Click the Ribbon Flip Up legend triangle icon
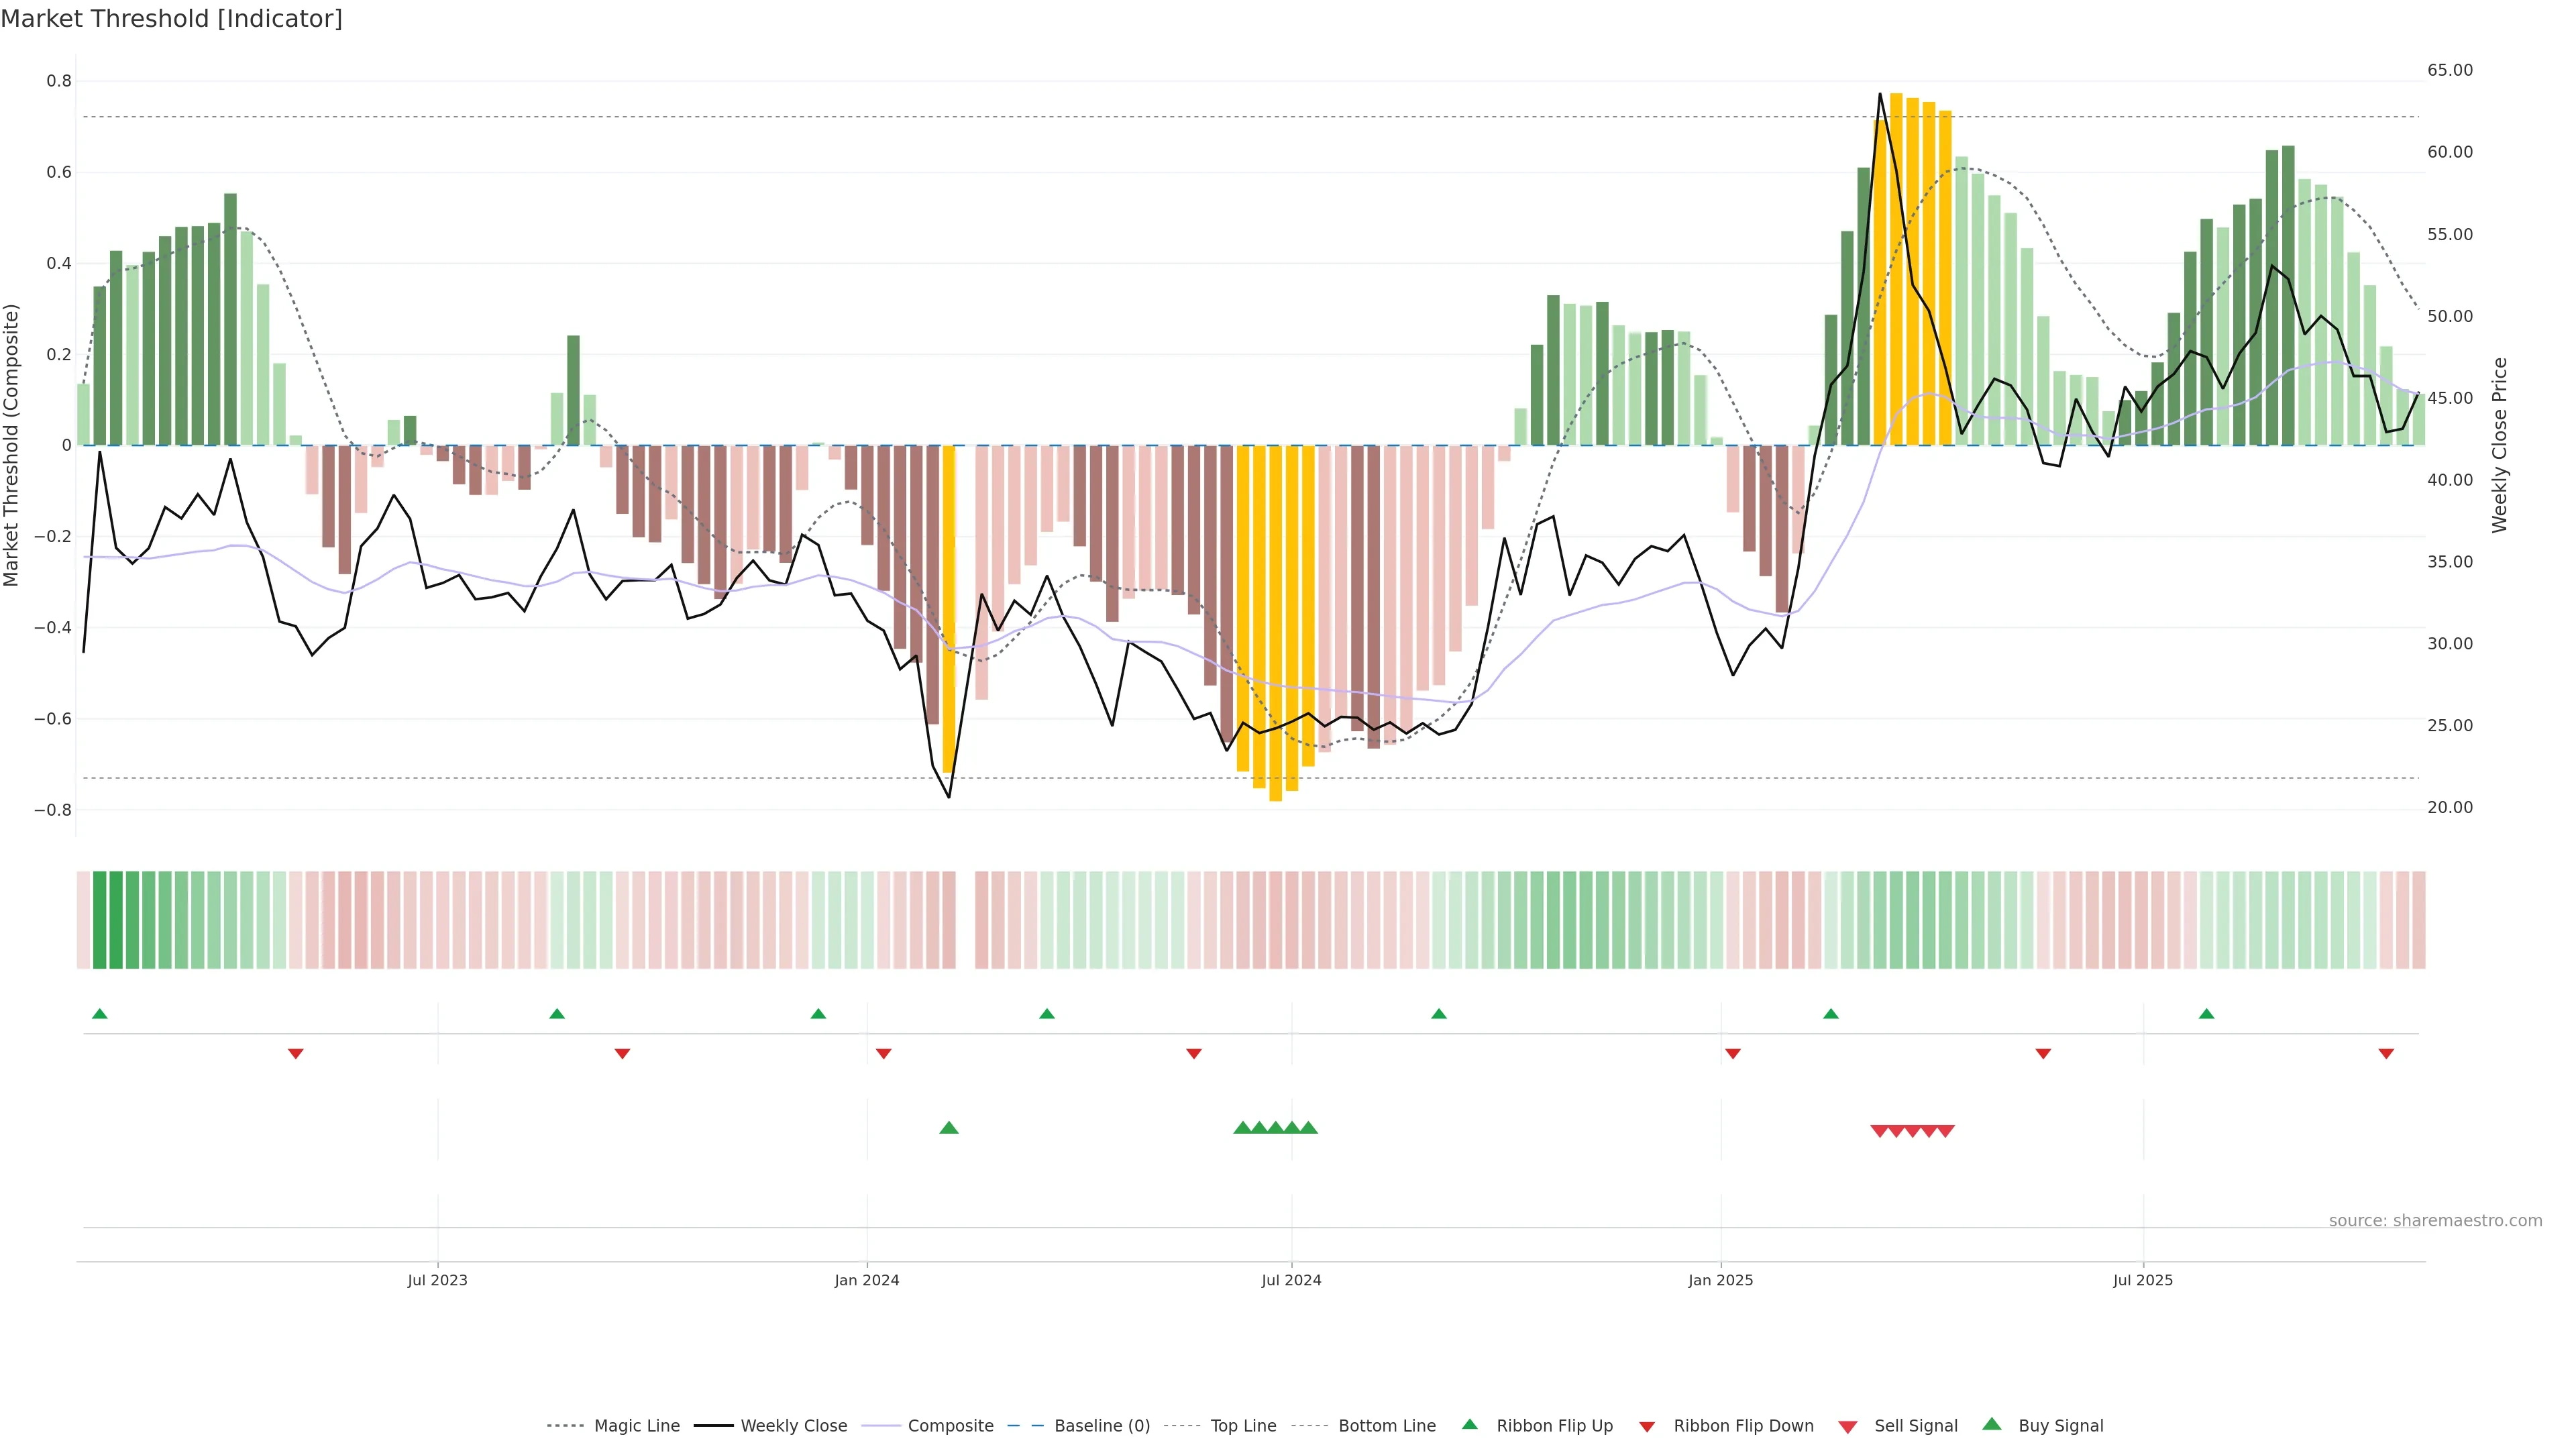Image resolution: width=2576 pixels, height=1449 pixels. click(1469, 1424)
